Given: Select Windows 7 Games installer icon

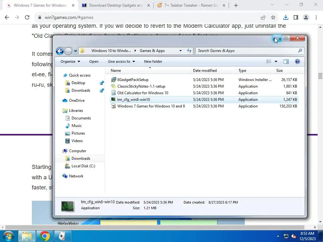Looking at the screenshot, I should coord(113,106).
